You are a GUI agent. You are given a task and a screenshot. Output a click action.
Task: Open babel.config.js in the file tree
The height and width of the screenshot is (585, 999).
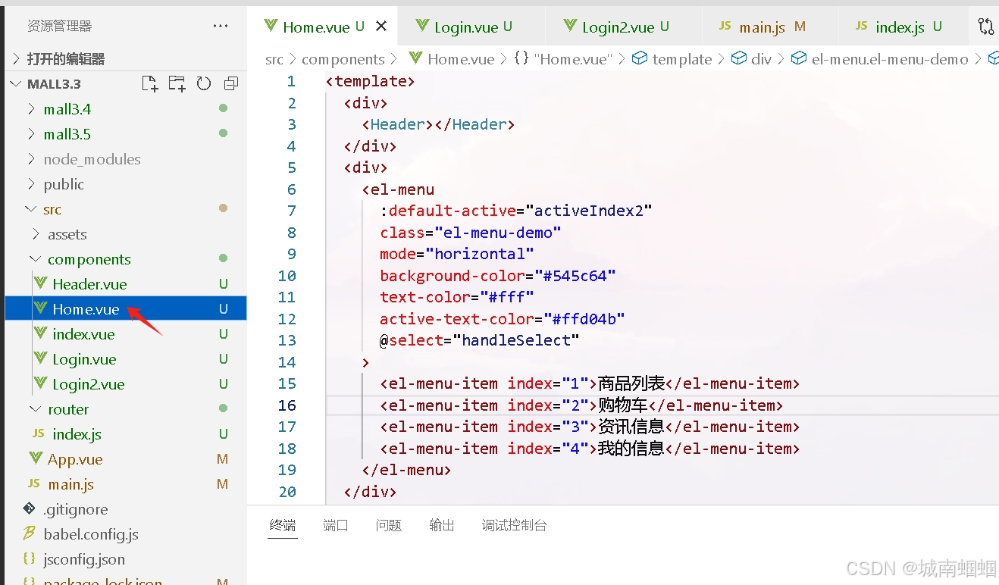coord(126,533)
